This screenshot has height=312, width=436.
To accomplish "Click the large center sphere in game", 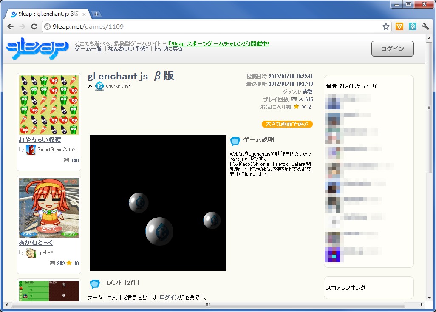I will (159, 231).
